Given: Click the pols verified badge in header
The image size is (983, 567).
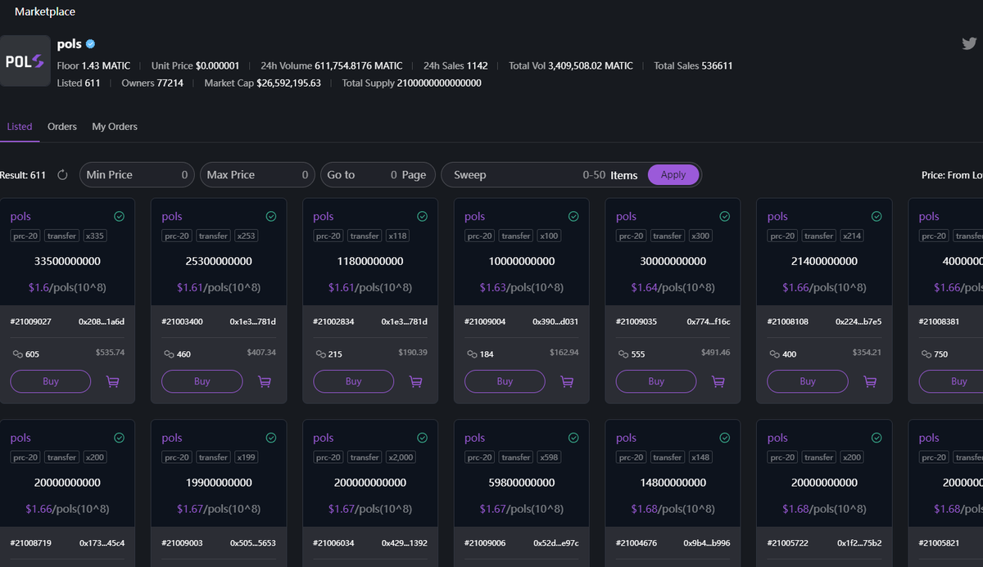Looking at the screenshot, I should 90,44.
